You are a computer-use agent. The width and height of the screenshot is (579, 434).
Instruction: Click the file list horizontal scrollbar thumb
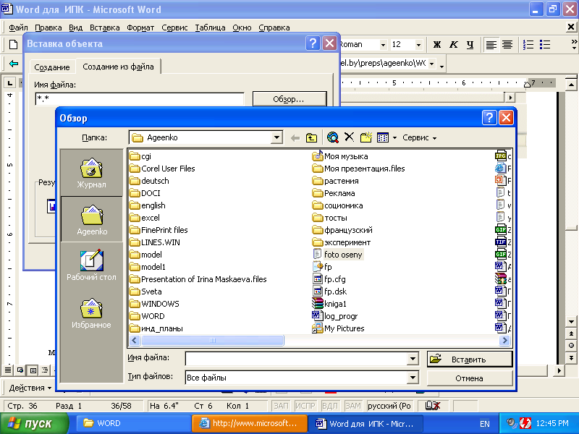(213, 340)
